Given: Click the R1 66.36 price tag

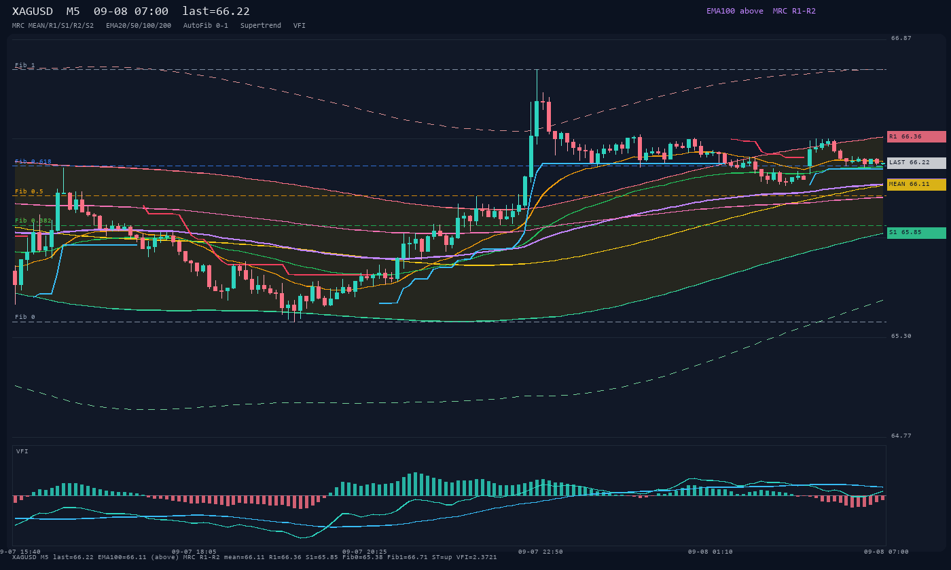Looking at the screenshot, I should 916,136.
